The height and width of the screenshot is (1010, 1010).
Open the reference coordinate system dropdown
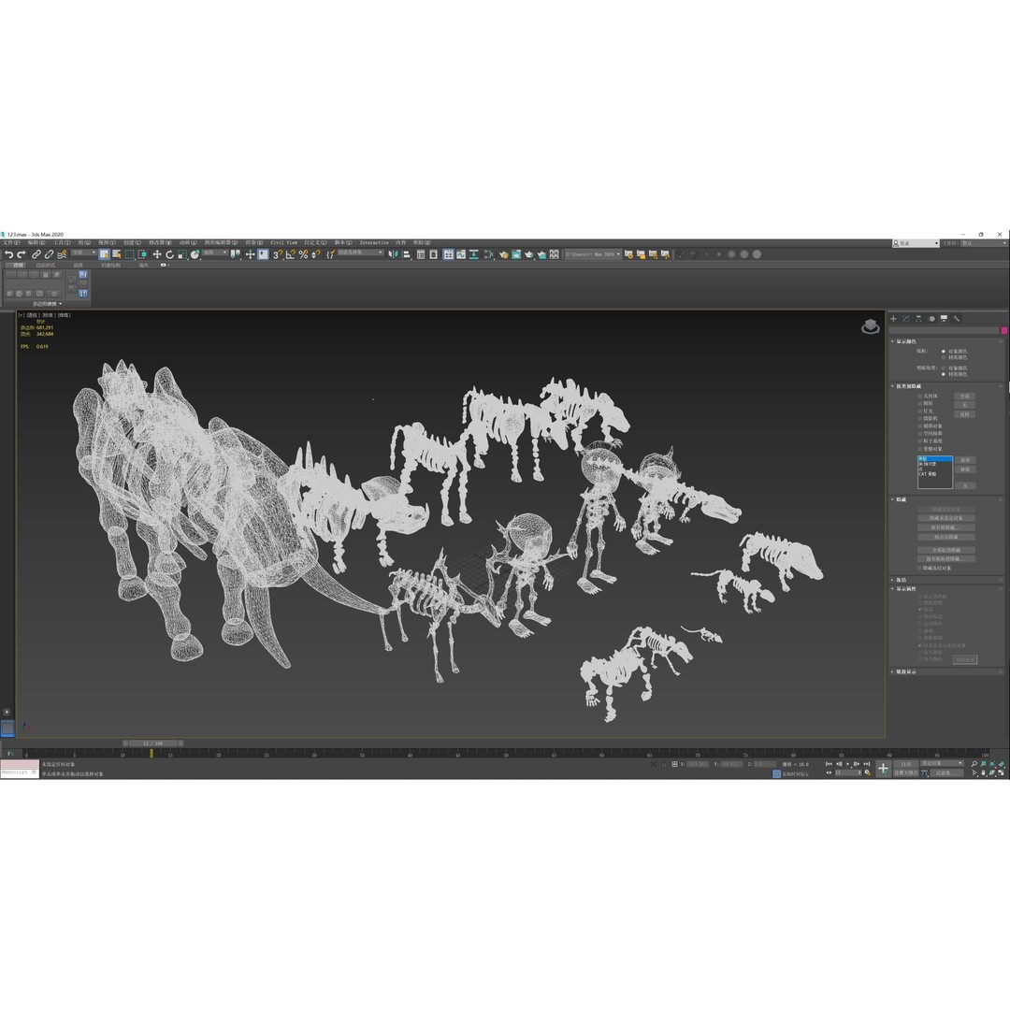(215, 252)
